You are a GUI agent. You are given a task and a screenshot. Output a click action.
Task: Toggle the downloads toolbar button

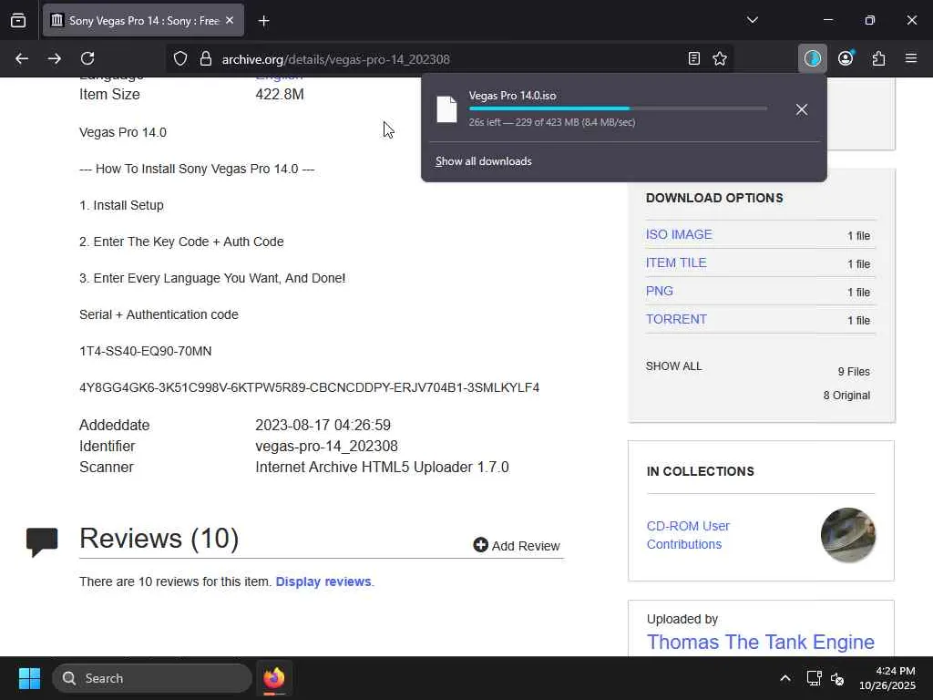pos(812,58)
